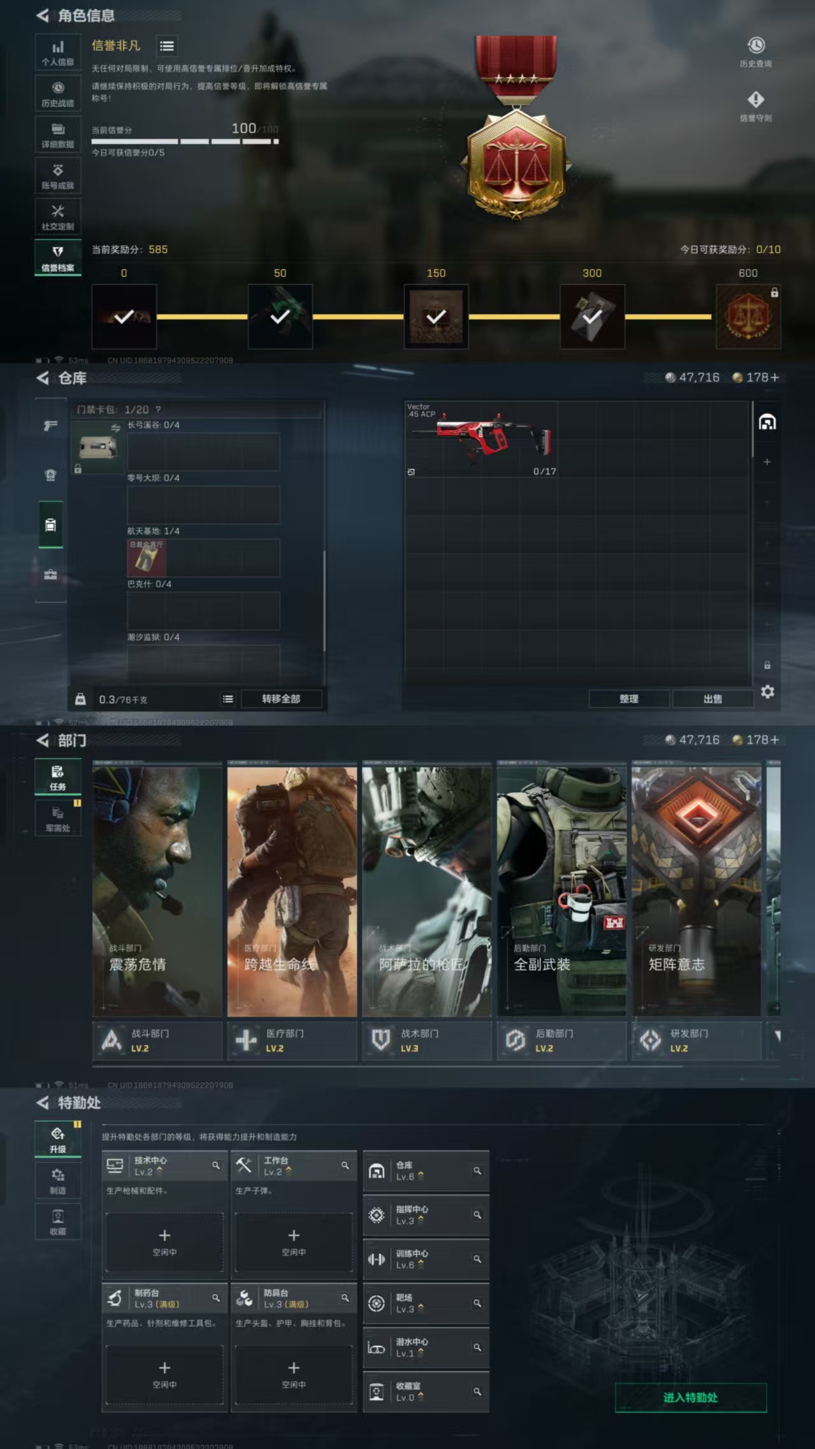This screenshot has height=1449, width=815.
Task: Click the 进入特勤处 button
Action: 690,1397
